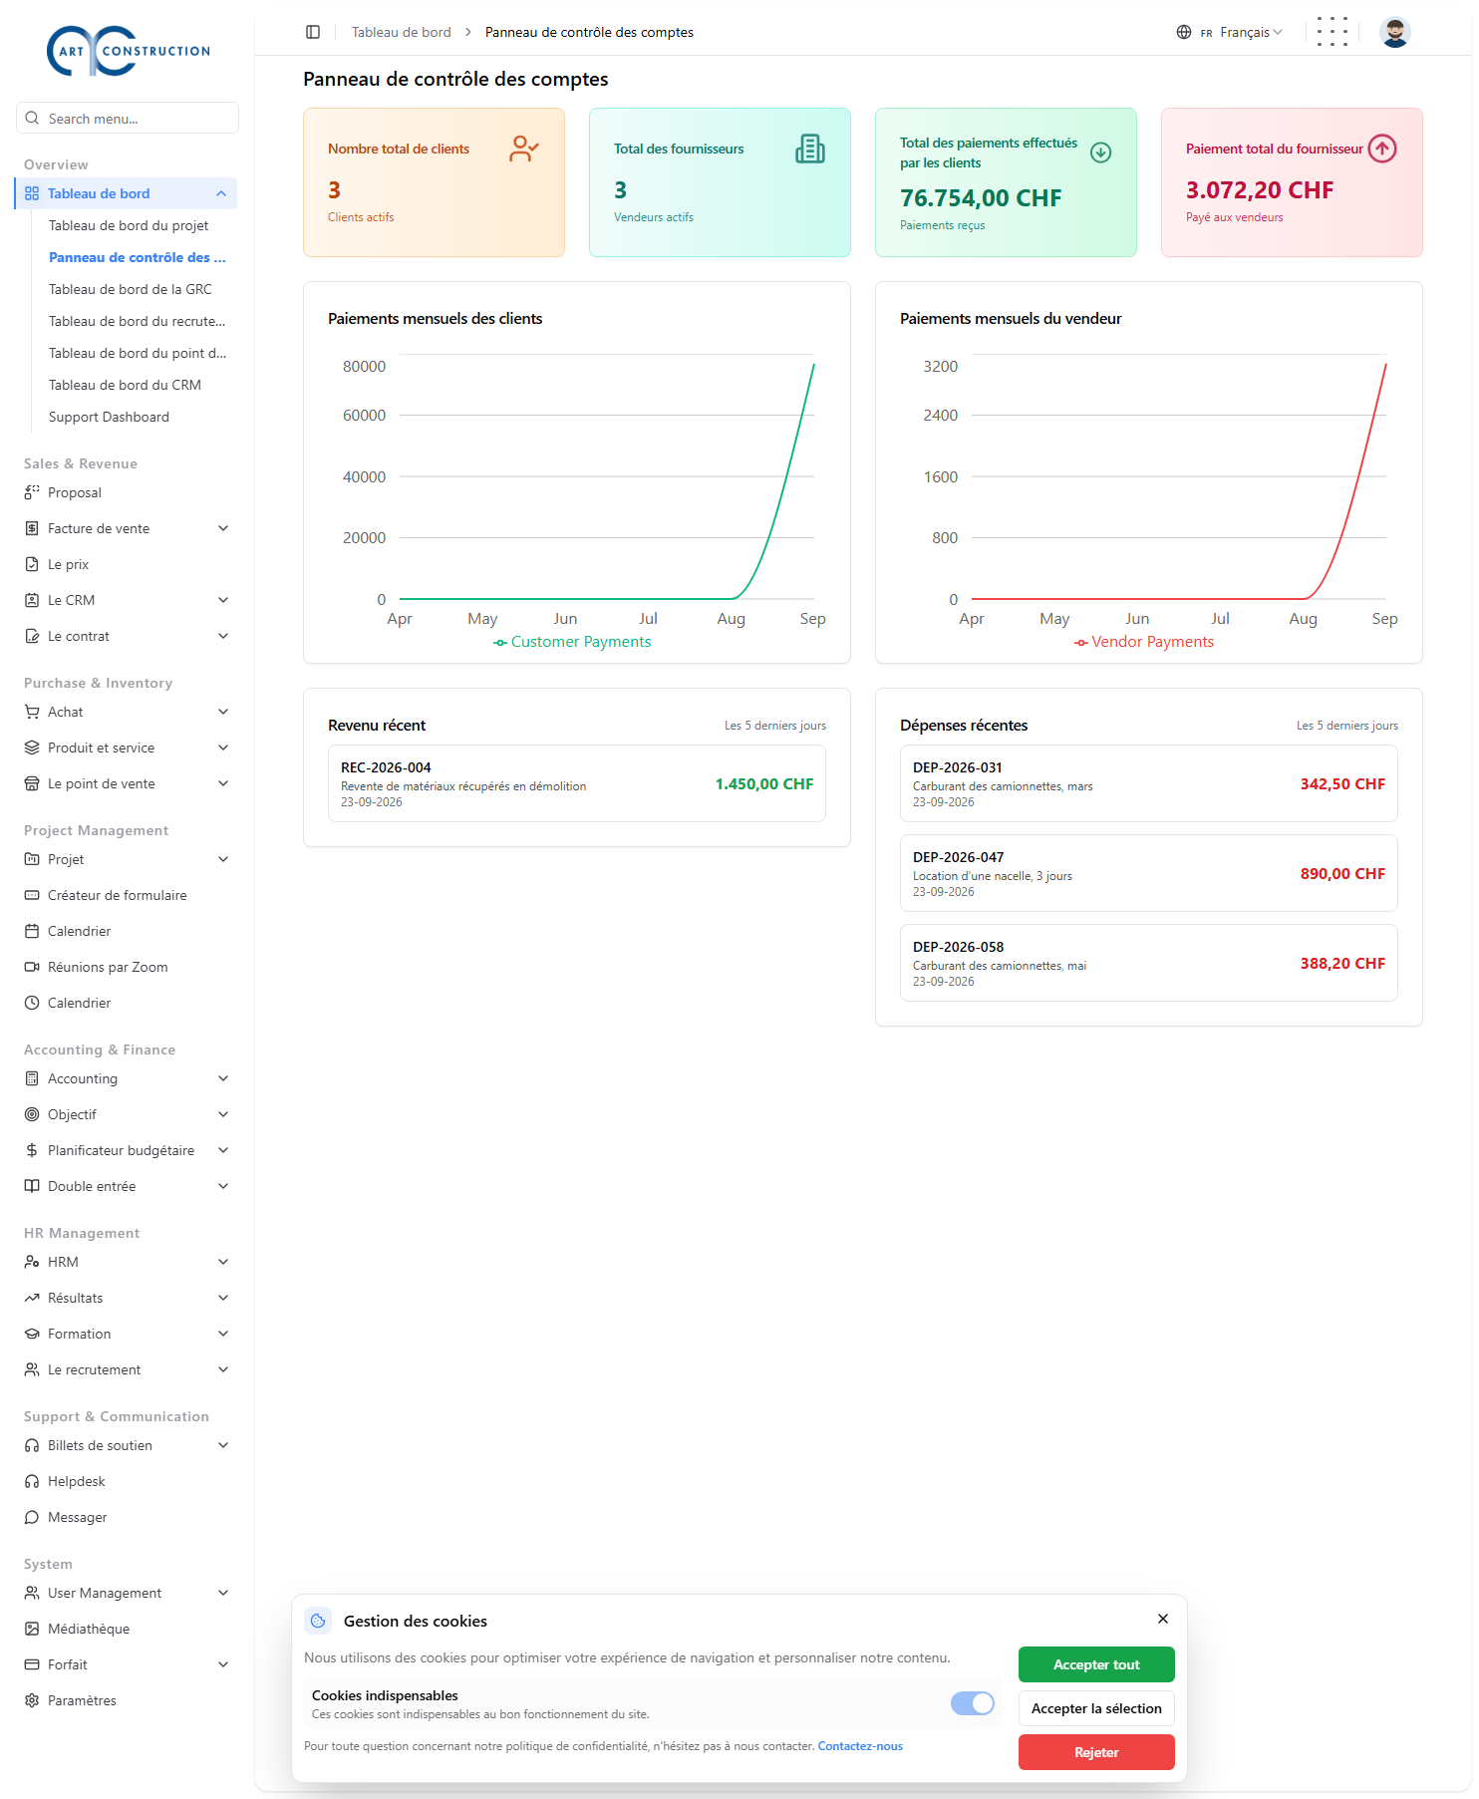Close the cookie management banner
This screenshot has height=1799, width=1479.
pyautogui.click(x=1163, y=1619)
